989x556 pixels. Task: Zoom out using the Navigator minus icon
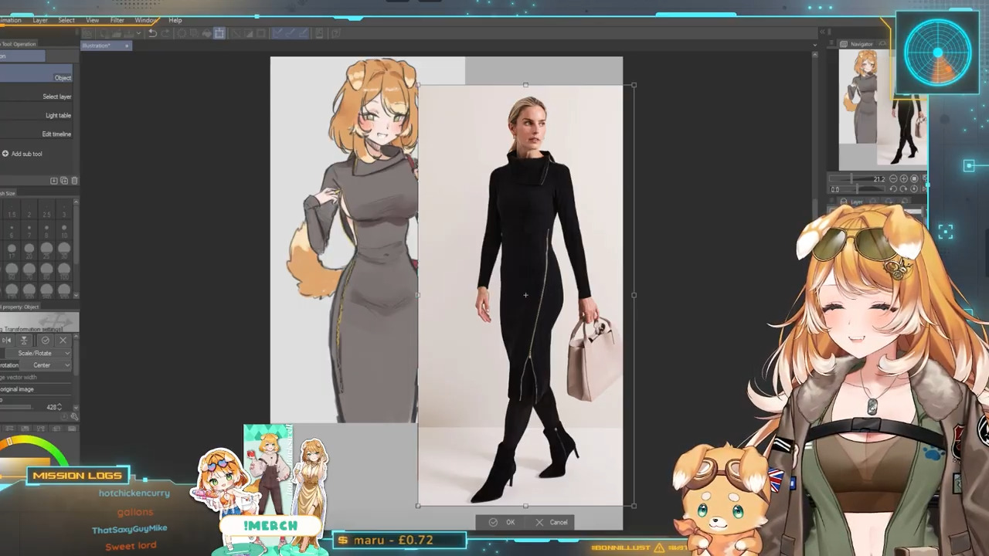point(893,178)
